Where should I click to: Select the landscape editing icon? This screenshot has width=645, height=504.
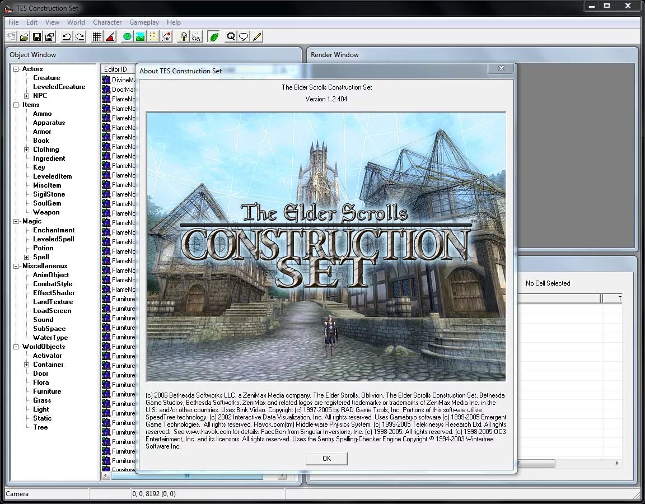[141, 37]
